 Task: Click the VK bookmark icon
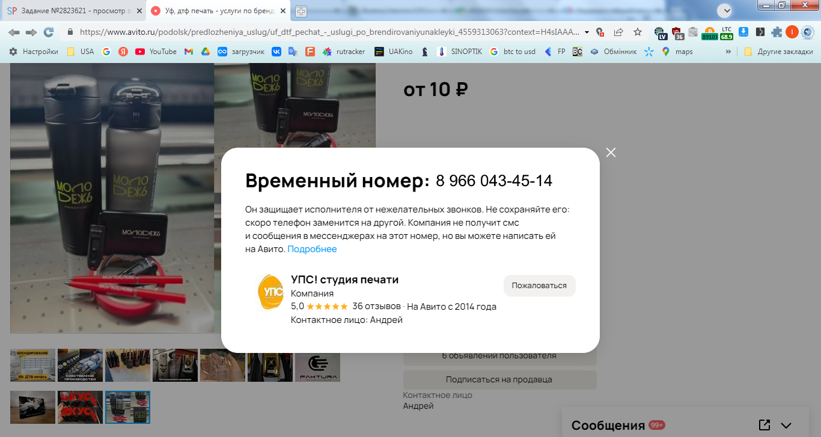276,52
